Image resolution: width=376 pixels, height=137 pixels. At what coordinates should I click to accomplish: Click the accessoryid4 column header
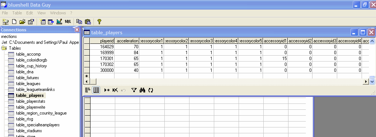click(349, 41)
